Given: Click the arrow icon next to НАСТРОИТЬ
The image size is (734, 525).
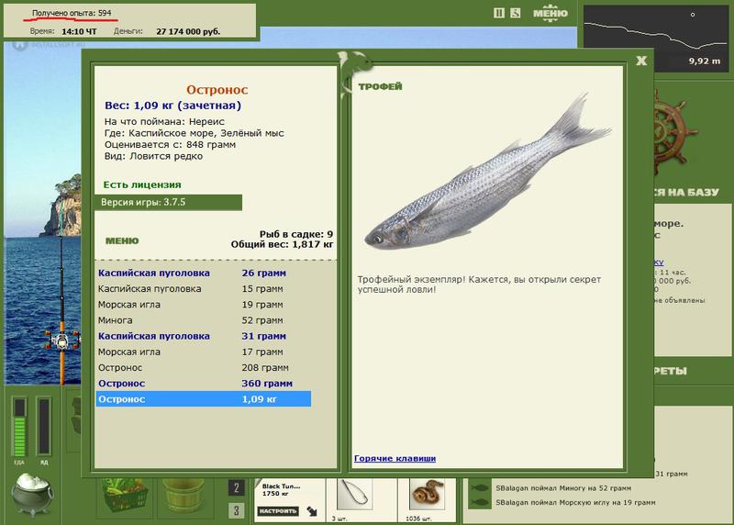Looking at the screenshot, I should [312, 511].
